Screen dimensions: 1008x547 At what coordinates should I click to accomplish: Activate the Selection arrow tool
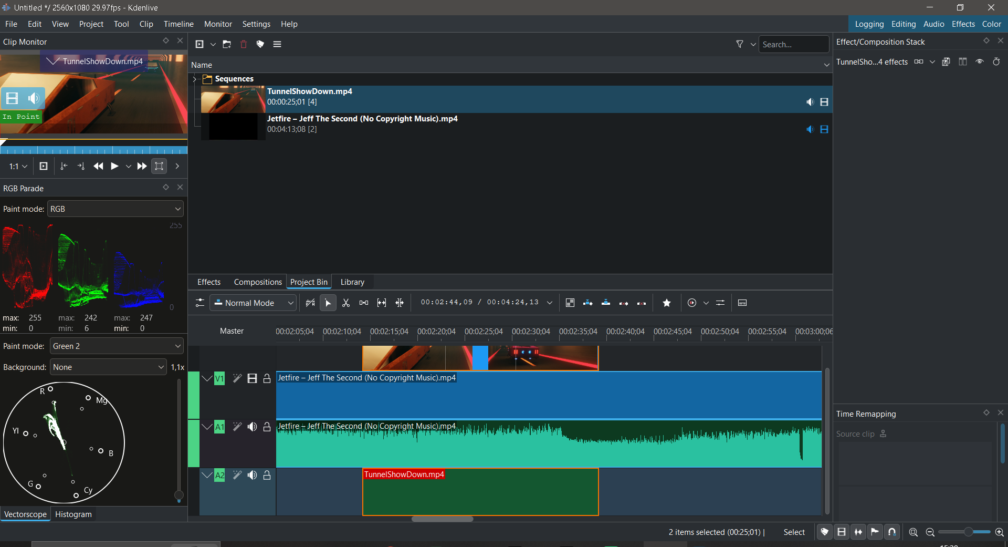click(x=328, y=303)
